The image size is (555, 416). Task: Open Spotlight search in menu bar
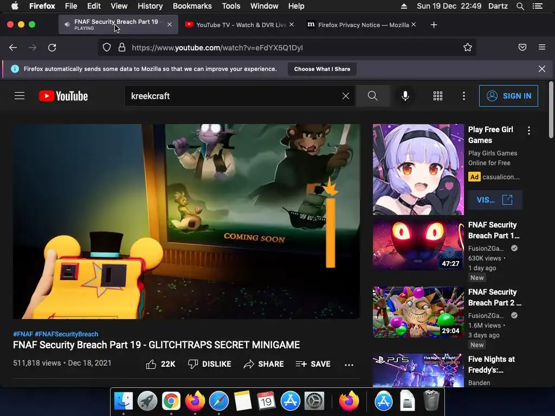click(x=520, y=6)
